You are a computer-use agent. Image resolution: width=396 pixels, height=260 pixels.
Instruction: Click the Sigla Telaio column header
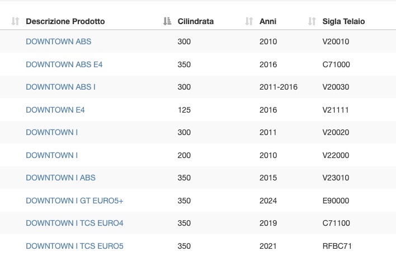pyautogui.click(x=343, y=21)
